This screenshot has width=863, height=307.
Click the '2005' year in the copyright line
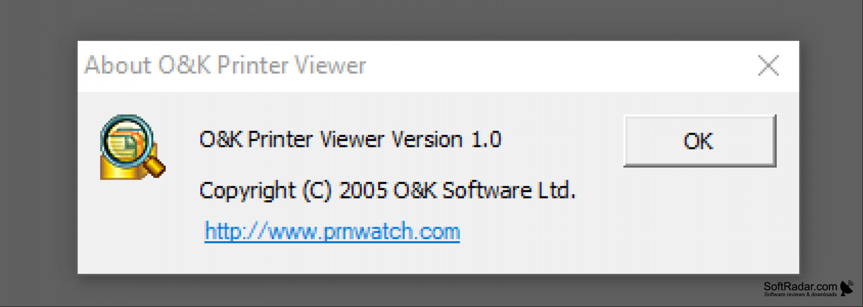click(363, 190)
